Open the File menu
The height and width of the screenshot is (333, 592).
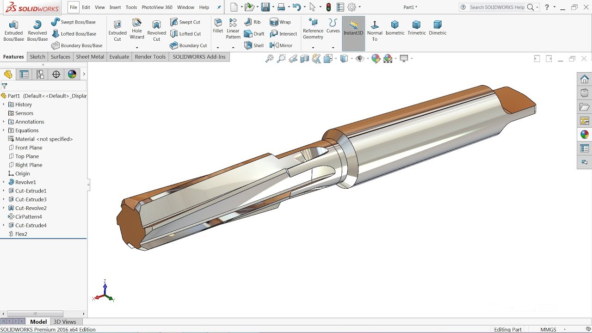point(74,7)
